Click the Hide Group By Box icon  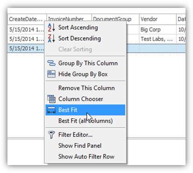[x=51, y=74]
